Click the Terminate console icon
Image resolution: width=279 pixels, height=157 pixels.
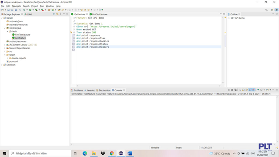click(x=229, y=90)
